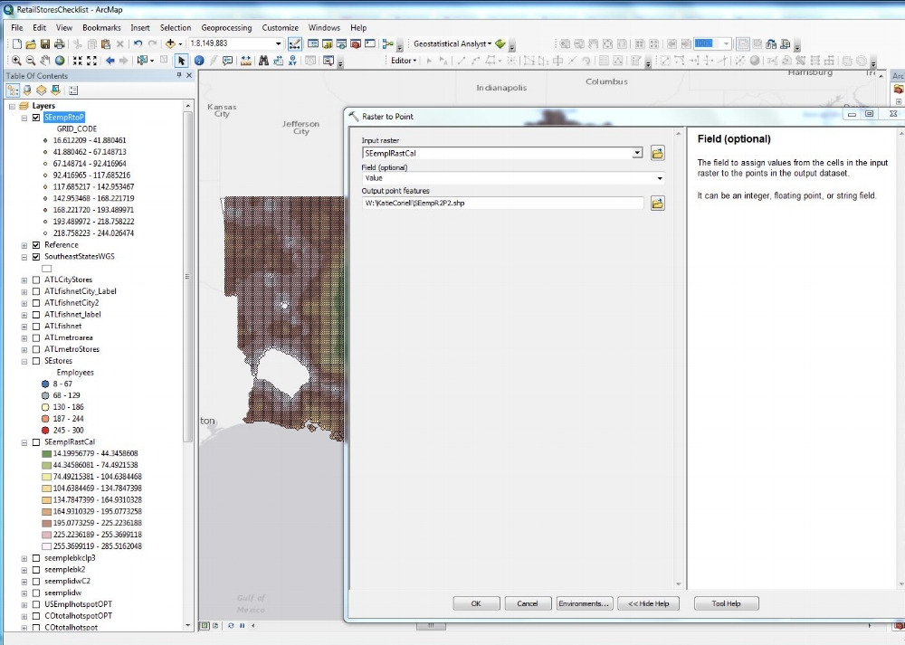Open the Input raster dropdown list

coord(637,154)
